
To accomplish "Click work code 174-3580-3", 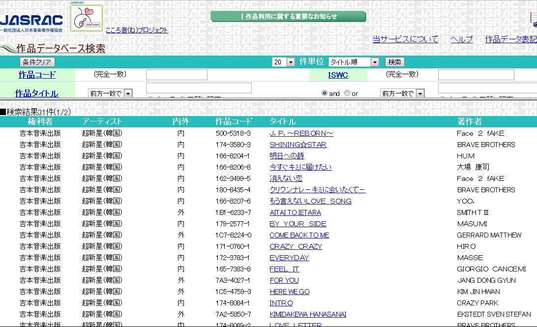I will click(233, 145).
